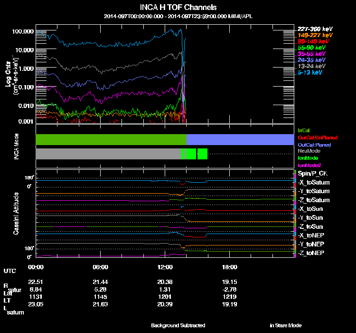The image size is (356, 333).
Task: Click the UTC row label
Action: tap(10, 271)
